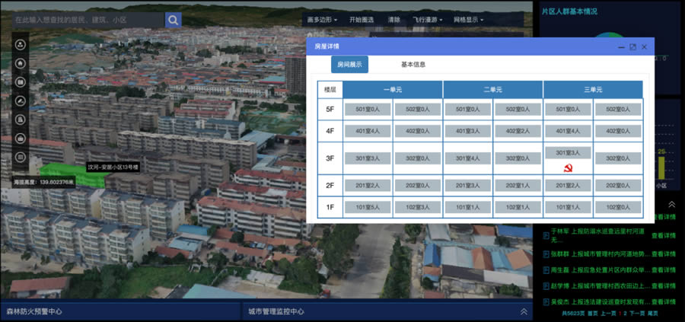
Task: Click the blue search magnifier button
Action: 174,20
